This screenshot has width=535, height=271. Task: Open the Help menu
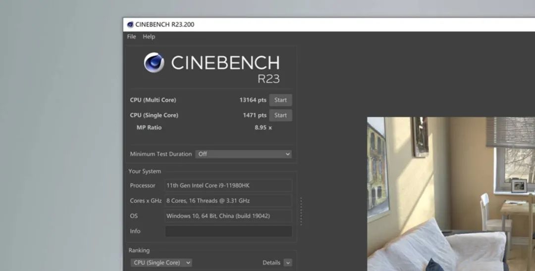pos(149,37)
